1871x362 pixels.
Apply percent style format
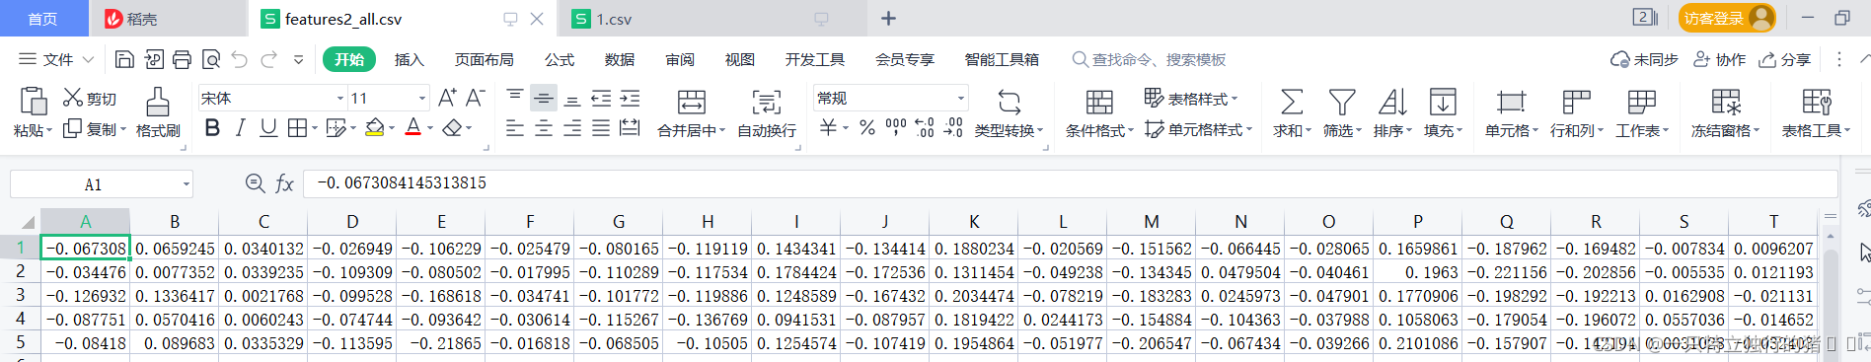pos(866,128)
